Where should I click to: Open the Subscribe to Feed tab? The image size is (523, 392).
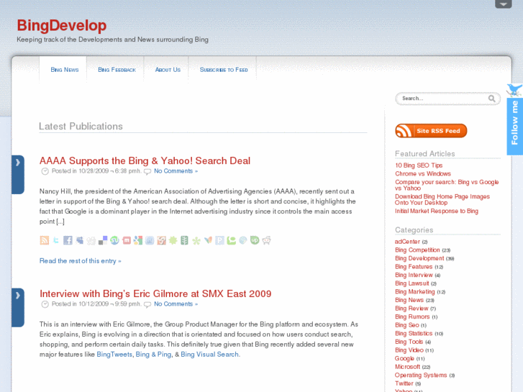[224, 70]
